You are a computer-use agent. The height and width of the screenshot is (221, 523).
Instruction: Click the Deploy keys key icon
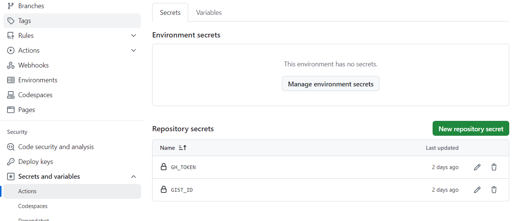[11, 162]
